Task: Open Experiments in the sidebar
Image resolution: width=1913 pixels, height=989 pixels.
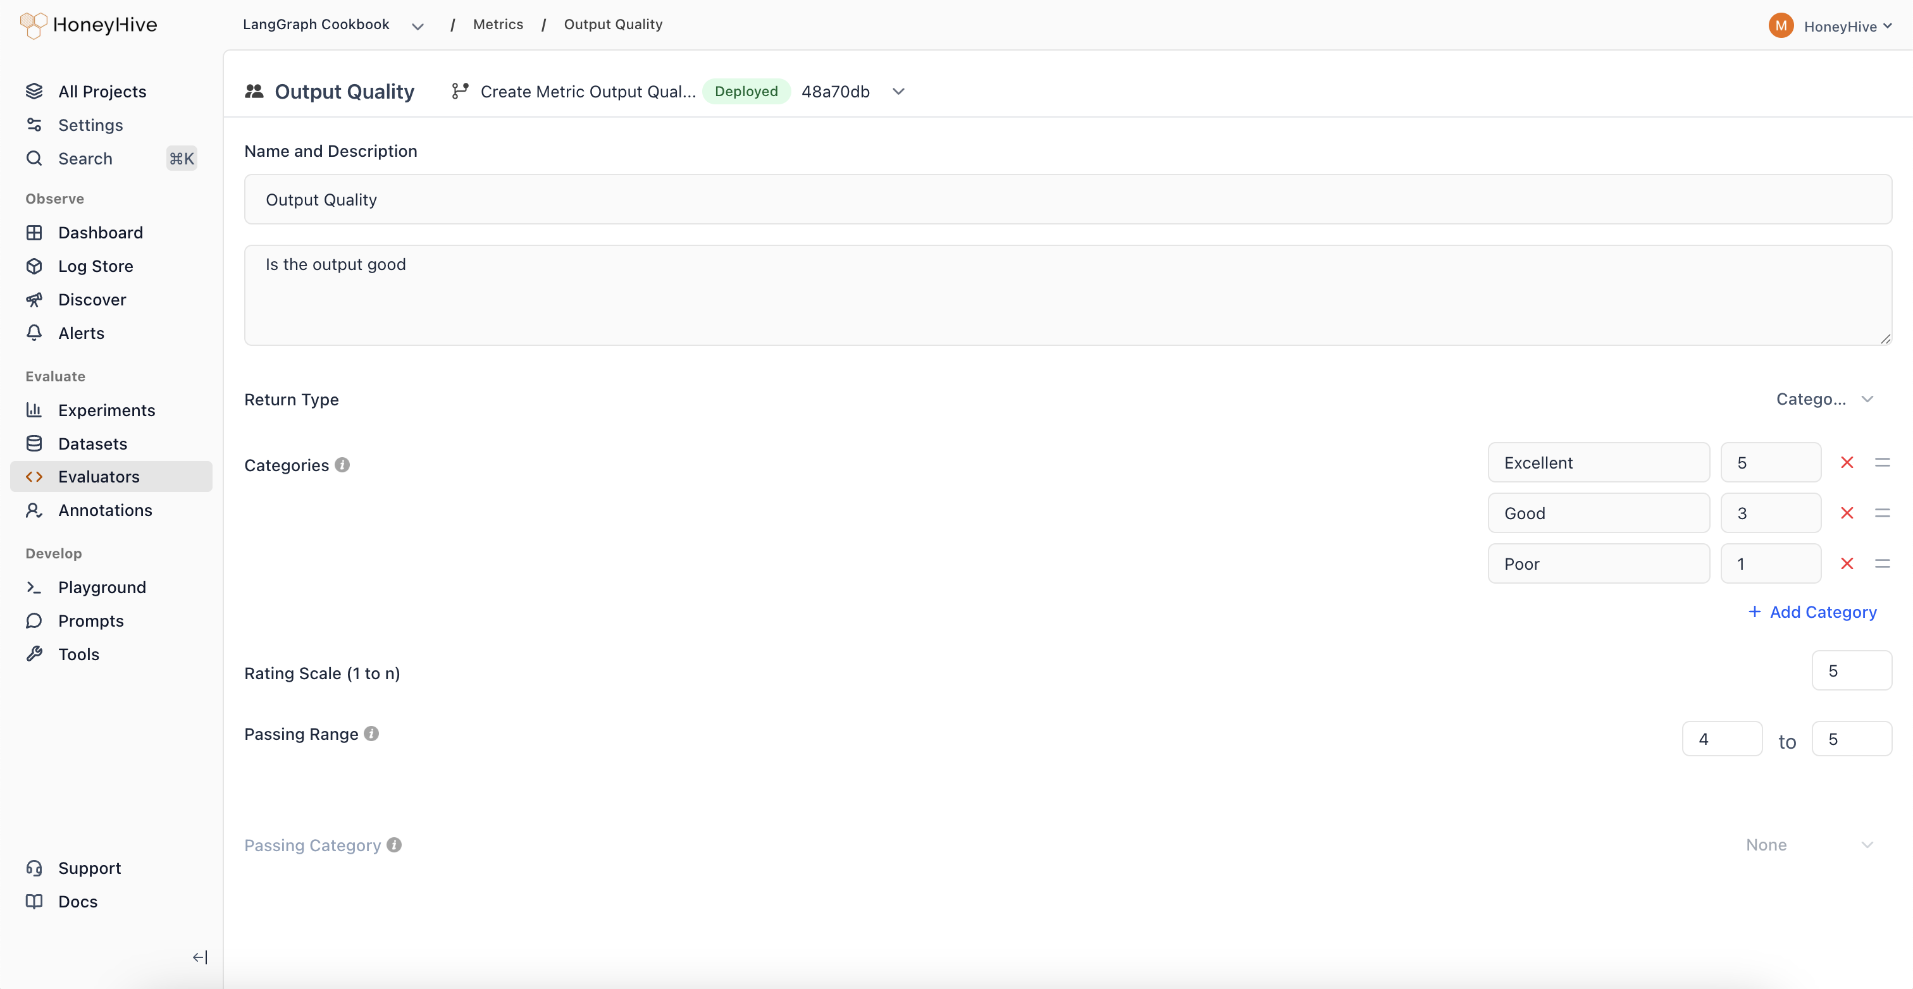Action: pos(106,410)
